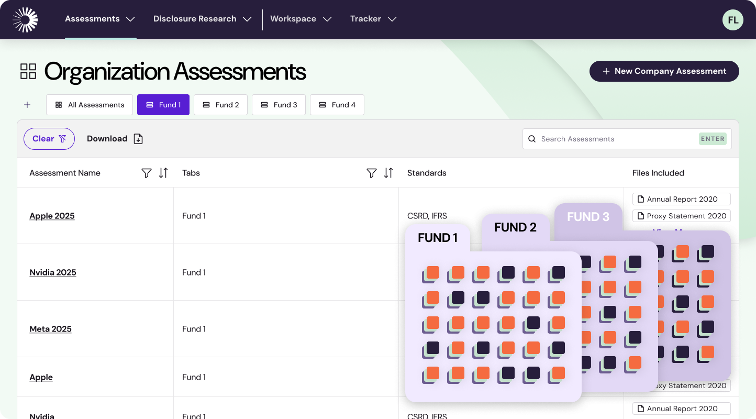Click the New Company Assessment button
This screenshot has height=419, width=756.
tap(664, 71)
